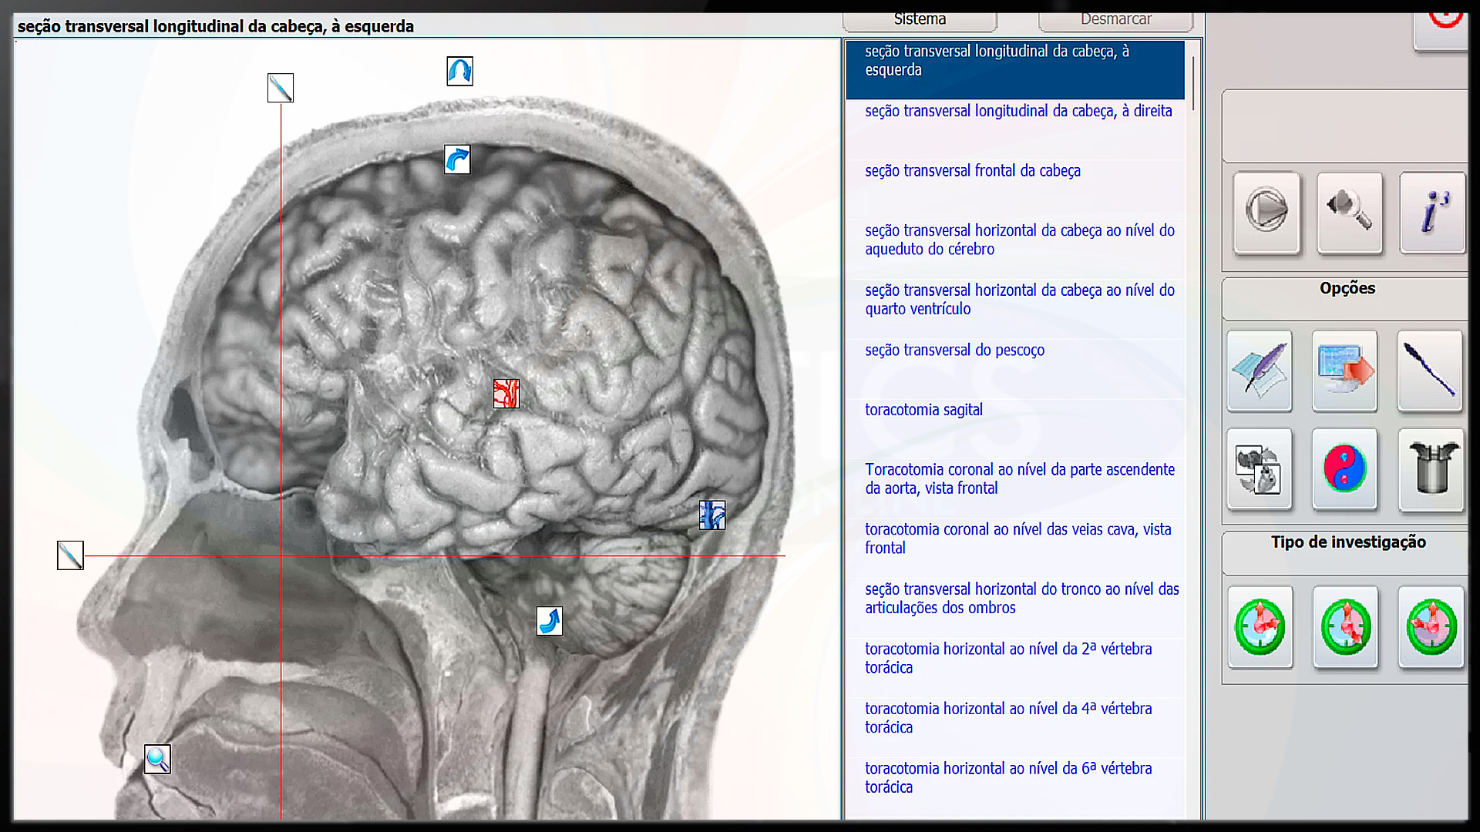Image resolution: width=1480 pixels, height=832 pixels.
Task: Select the middle green clock investigation type
Action: pos(1346,627)
